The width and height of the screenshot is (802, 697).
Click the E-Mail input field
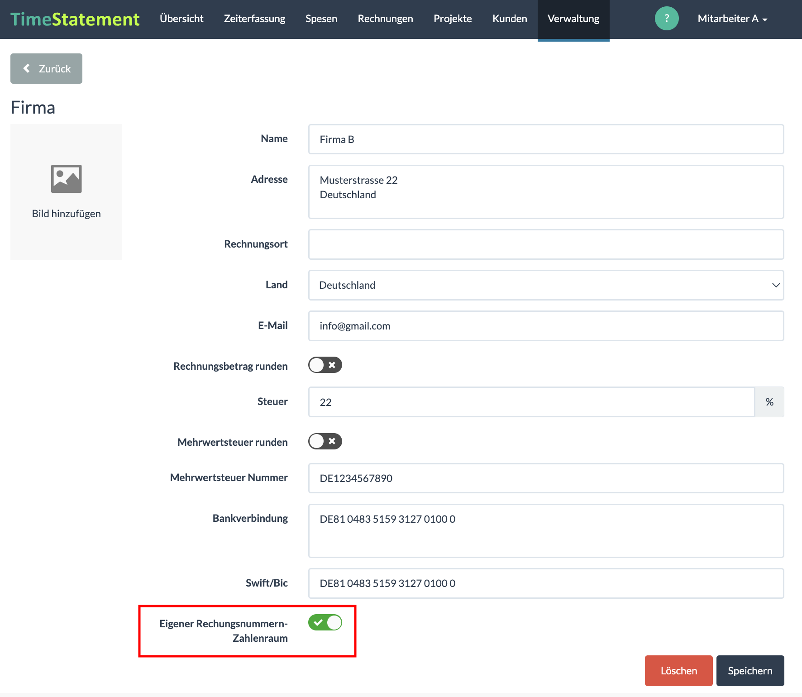[x=546, y=326]
